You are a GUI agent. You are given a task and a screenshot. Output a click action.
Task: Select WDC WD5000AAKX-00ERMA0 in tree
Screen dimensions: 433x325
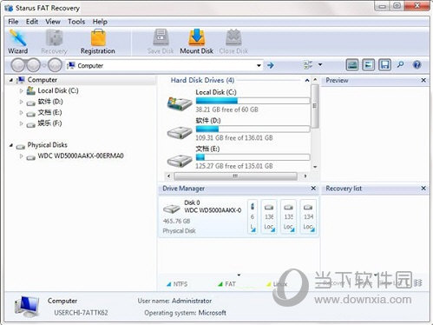pyautogui.click(x=81, y=156)
